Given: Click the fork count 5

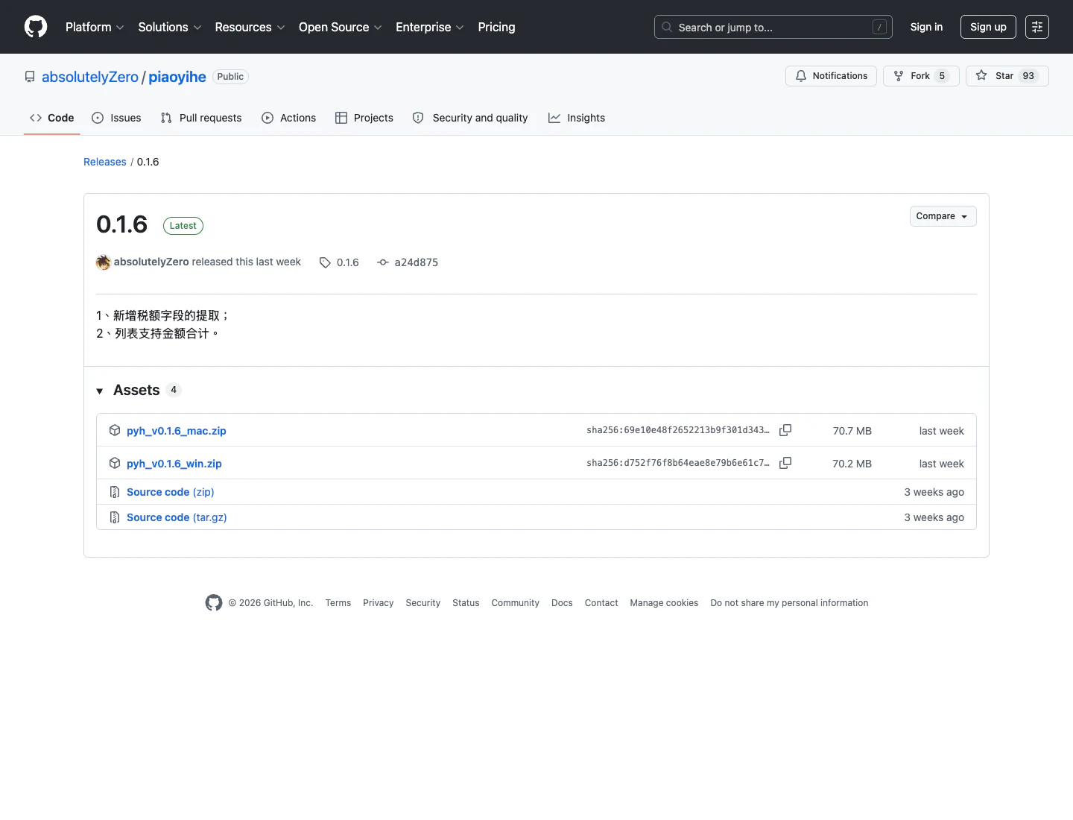Looking at the screenshot, I should [942, 76].
